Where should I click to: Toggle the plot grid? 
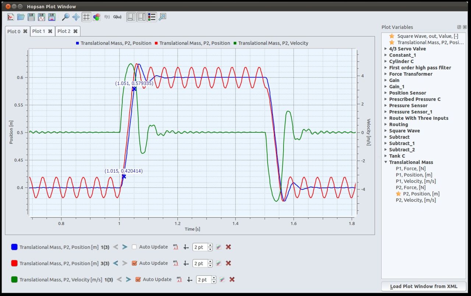[x=86, y=17]
